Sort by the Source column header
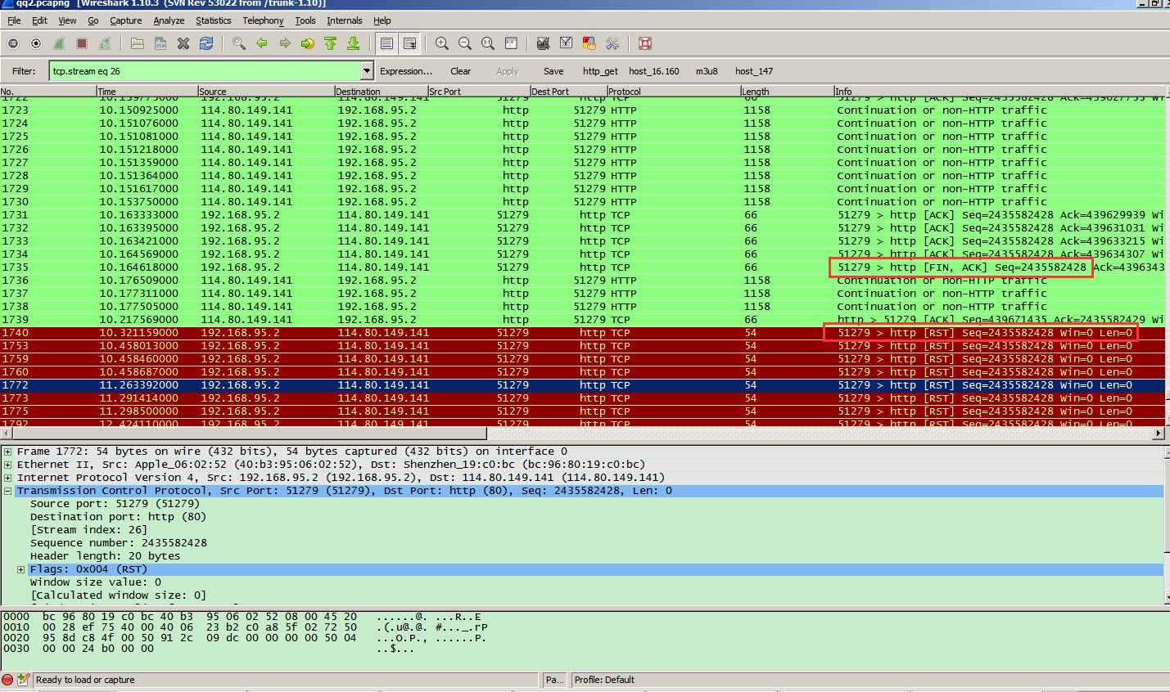The width and height of the screenshot is (1170, 692). [265, 92]
